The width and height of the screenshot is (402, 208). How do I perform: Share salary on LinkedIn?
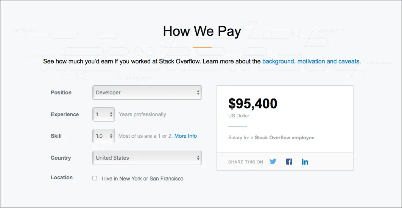point(305,162)
